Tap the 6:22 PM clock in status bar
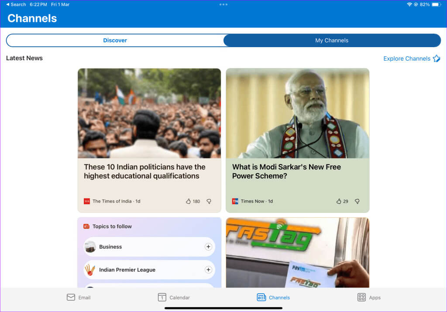Screen dimensions: 447x312 pos(38,4)
